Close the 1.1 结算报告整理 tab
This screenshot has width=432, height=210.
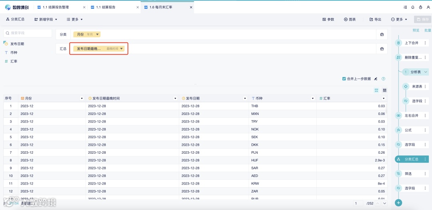[x=84, y=8]
